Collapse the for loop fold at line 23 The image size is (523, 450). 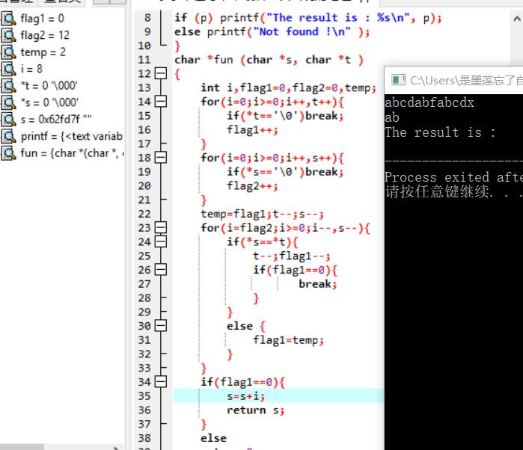tap(161, 228)
